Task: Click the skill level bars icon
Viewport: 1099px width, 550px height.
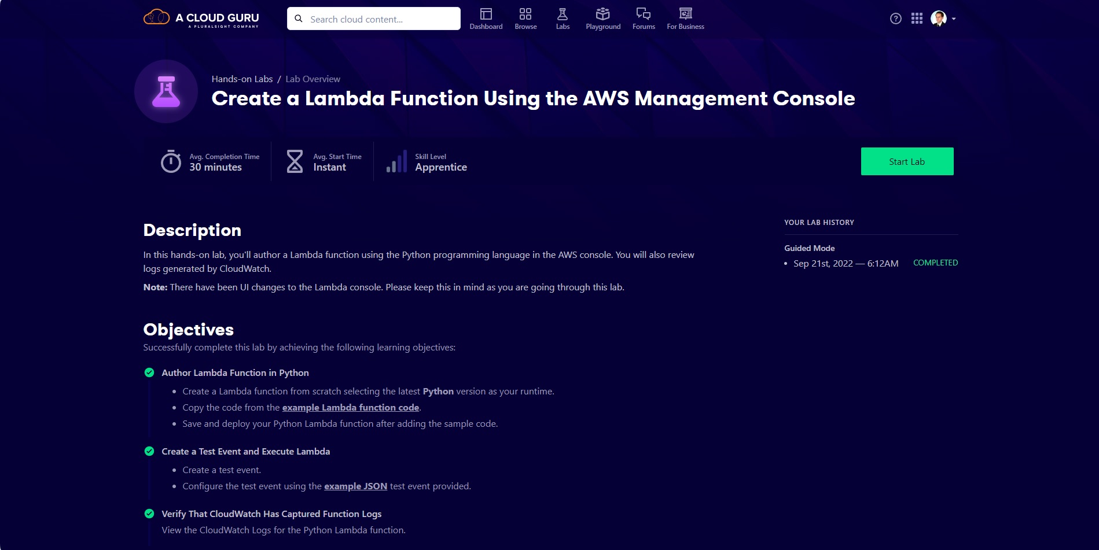Action: click(396, 161)
